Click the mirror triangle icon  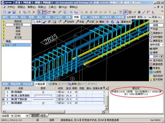click(x=118, y=22)
